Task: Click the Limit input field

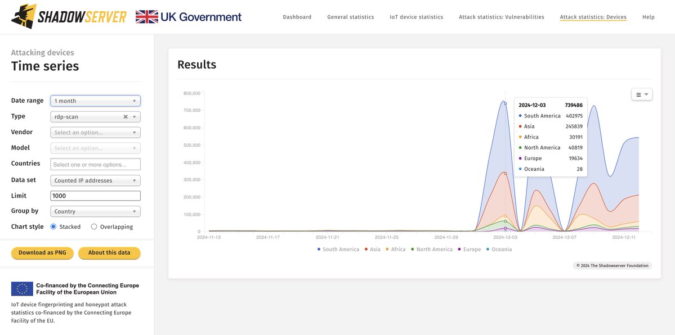Action: coord(95,196)
